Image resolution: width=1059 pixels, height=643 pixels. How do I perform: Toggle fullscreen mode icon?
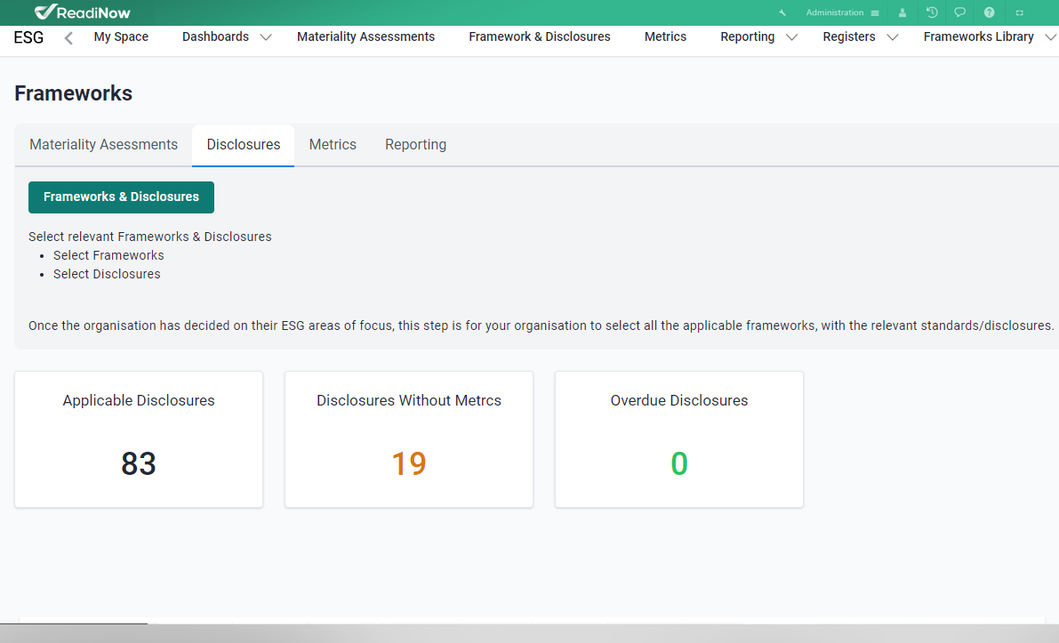pos(1020,12)
